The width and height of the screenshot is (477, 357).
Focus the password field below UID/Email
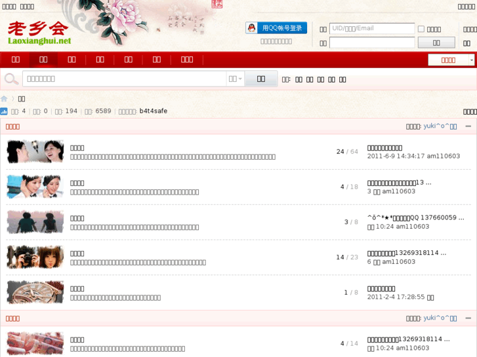click(372, 43)
